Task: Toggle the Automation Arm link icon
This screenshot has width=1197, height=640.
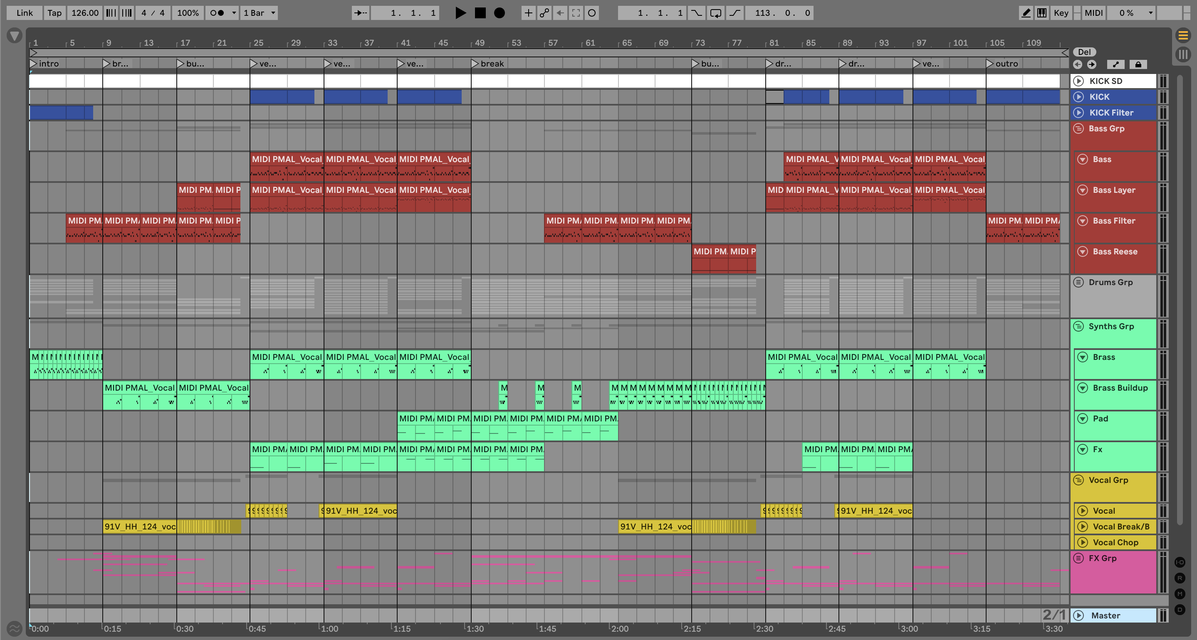Action: [544, 13]
